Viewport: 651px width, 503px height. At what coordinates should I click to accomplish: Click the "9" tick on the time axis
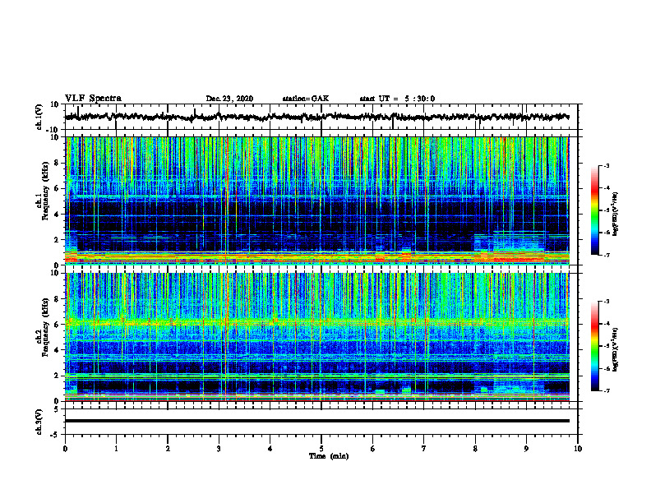(x=526, y=449)
